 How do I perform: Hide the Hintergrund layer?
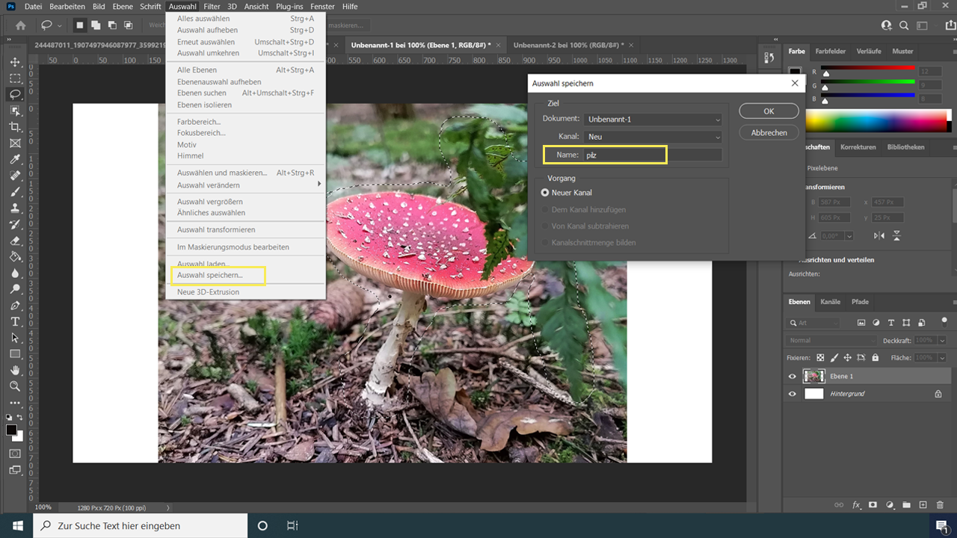click(792, 394)
